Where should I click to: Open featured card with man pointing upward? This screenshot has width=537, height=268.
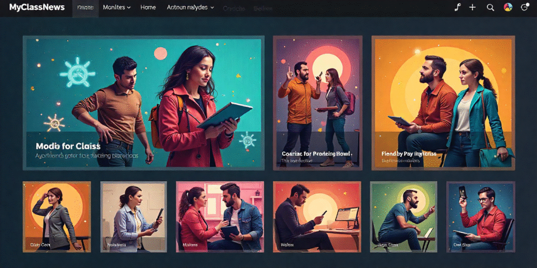[317, 103]
